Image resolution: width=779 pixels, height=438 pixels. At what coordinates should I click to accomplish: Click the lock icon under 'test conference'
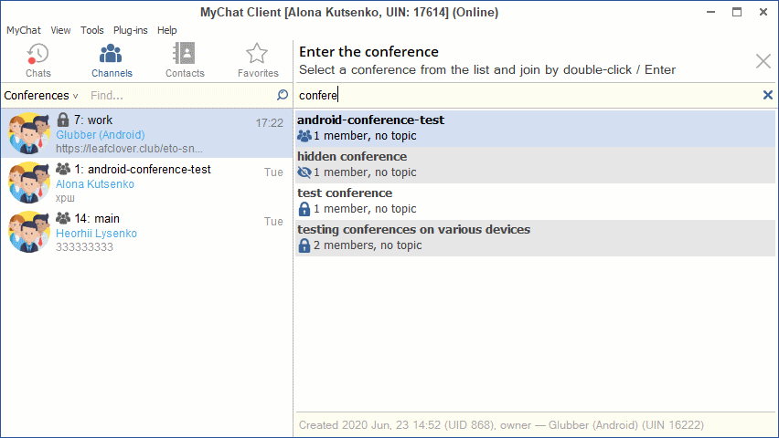pyautogui.click(x=304, y=209)
